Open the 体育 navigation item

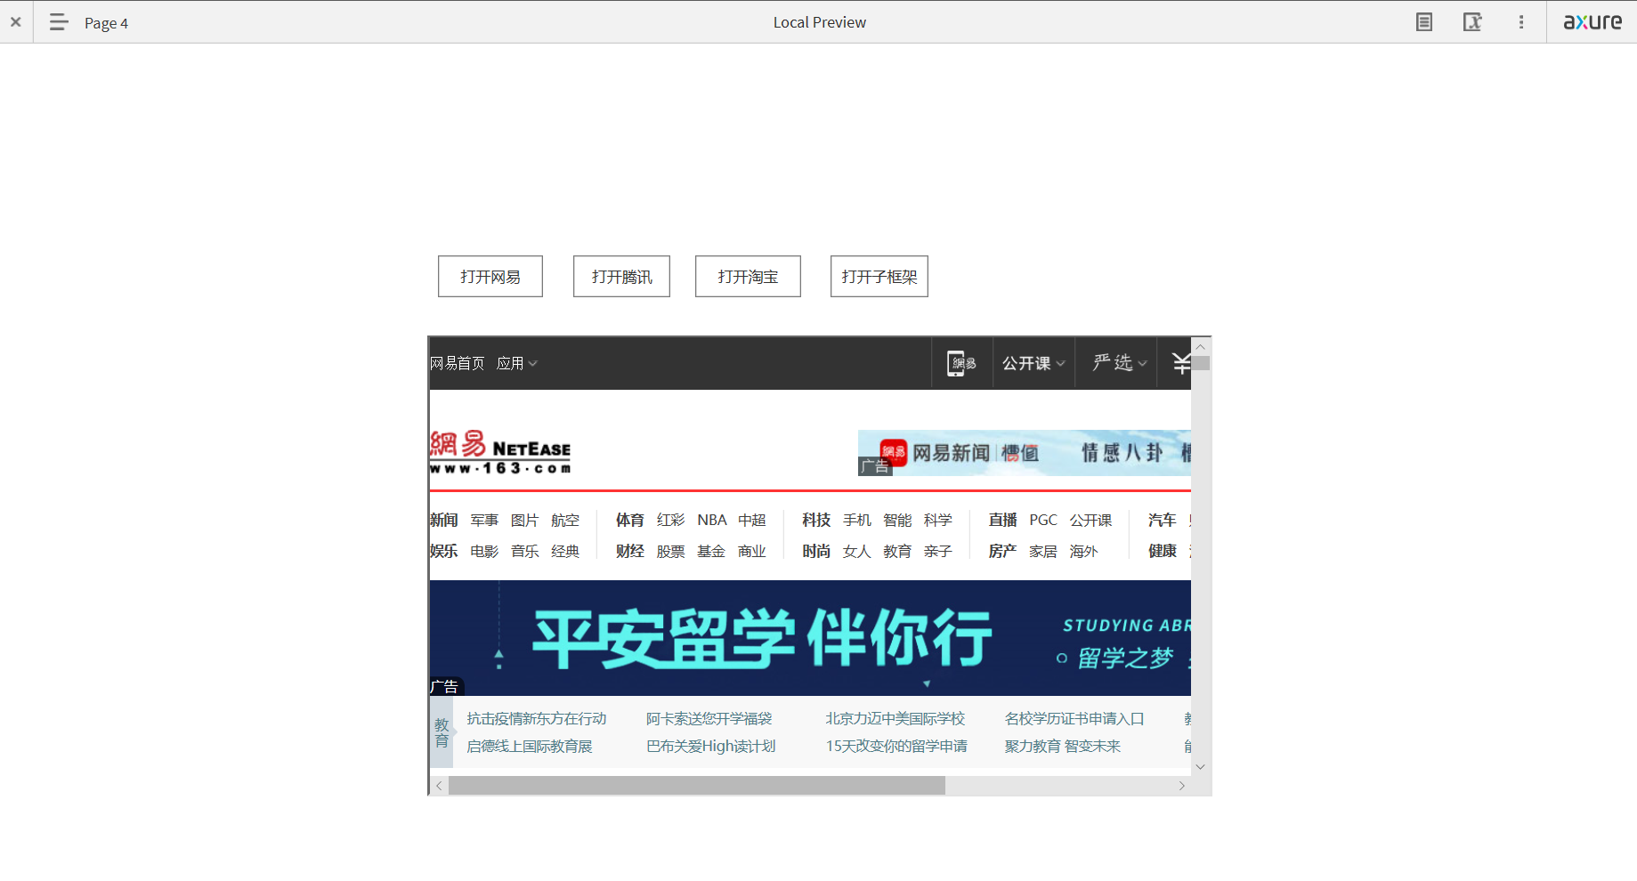[629, 520]
